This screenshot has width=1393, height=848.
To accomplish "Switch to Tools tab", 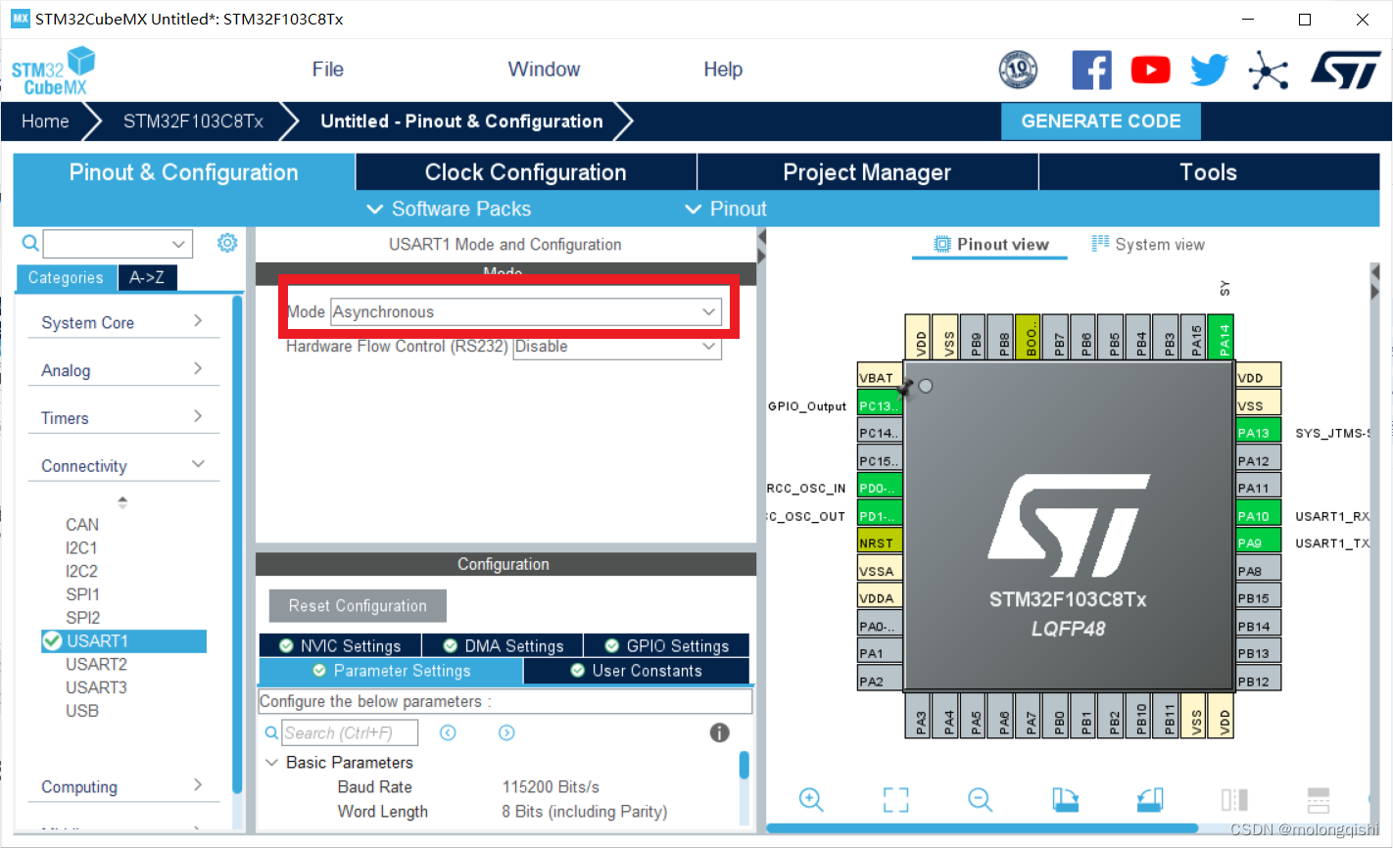I will click(1209, 172).
